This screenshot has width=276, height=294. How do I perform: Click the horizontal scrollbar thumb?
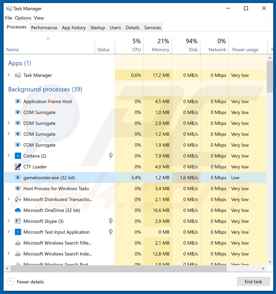coord(118,269)
